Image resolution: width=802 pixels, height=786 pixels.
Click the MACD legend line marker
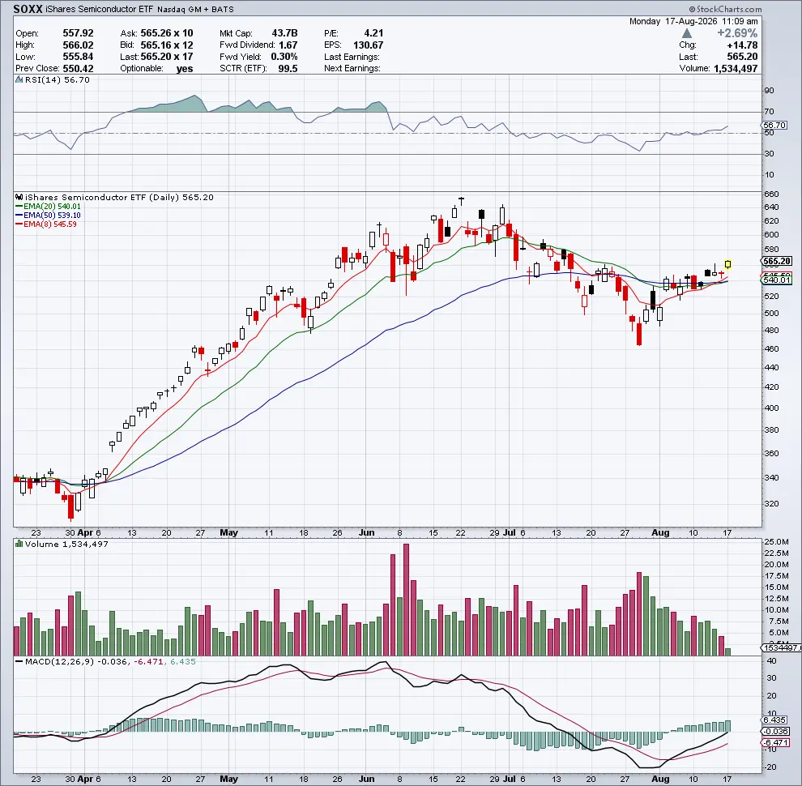pos(19,662)
